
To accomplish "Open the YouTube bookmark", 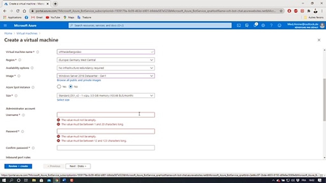I will point(53,18).
